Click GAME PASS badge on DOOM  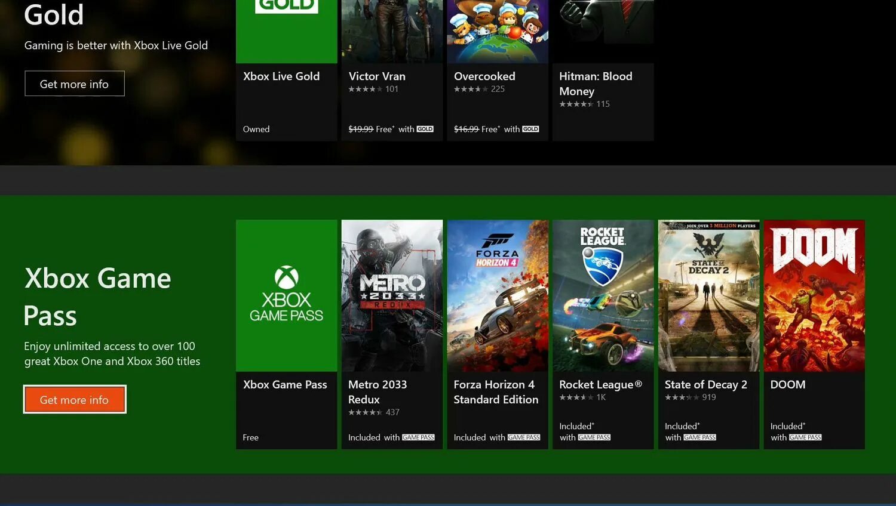pos(805,437)
